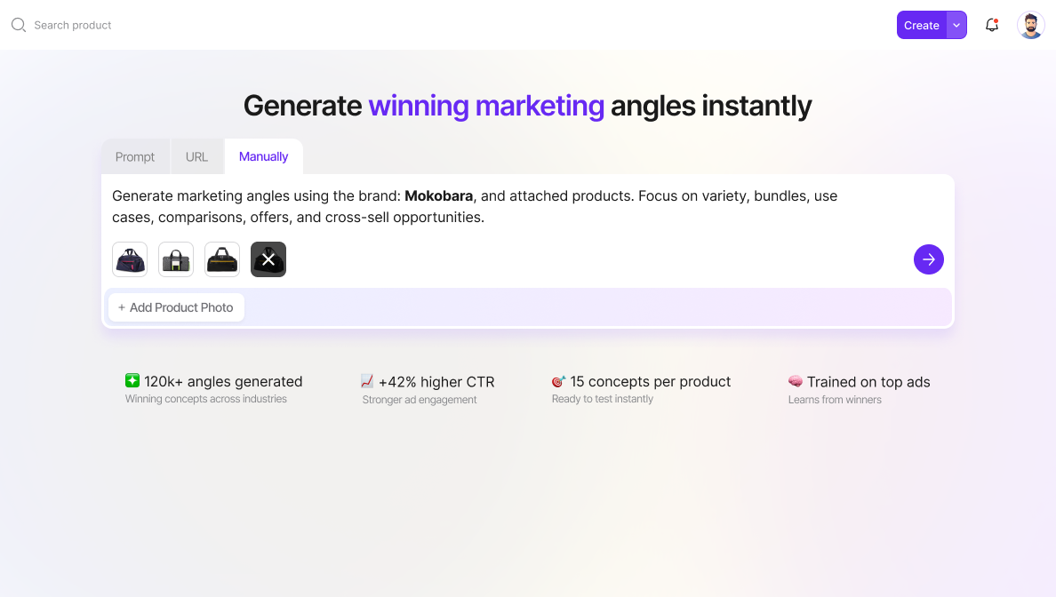Screen dimensions: 1056x597
Task: Select the grey duffel bag thumbnail
Action: [x=176, y=259]
